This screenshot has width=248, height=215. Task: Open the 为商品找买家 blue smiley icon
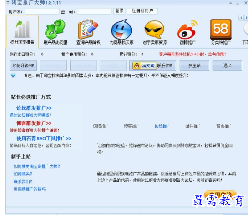pyautogui.click(x=121, y=30)
